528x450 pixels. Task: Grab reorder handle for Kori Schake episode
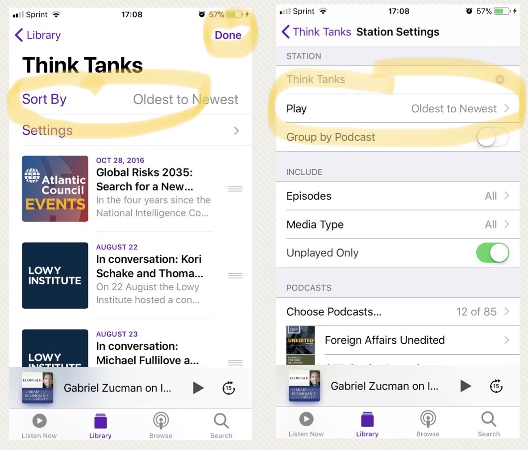point(235,276)
